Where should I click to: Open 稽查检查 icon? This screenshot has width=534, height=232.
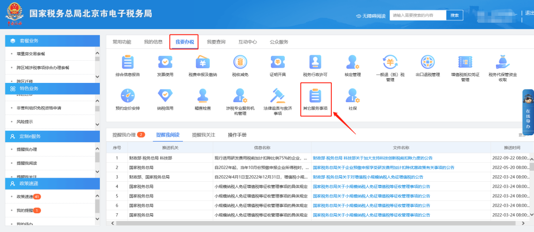pyautogui.click(x=203, y=96)
